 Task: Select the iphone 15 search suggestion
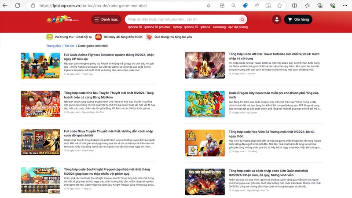coord(191,27)
